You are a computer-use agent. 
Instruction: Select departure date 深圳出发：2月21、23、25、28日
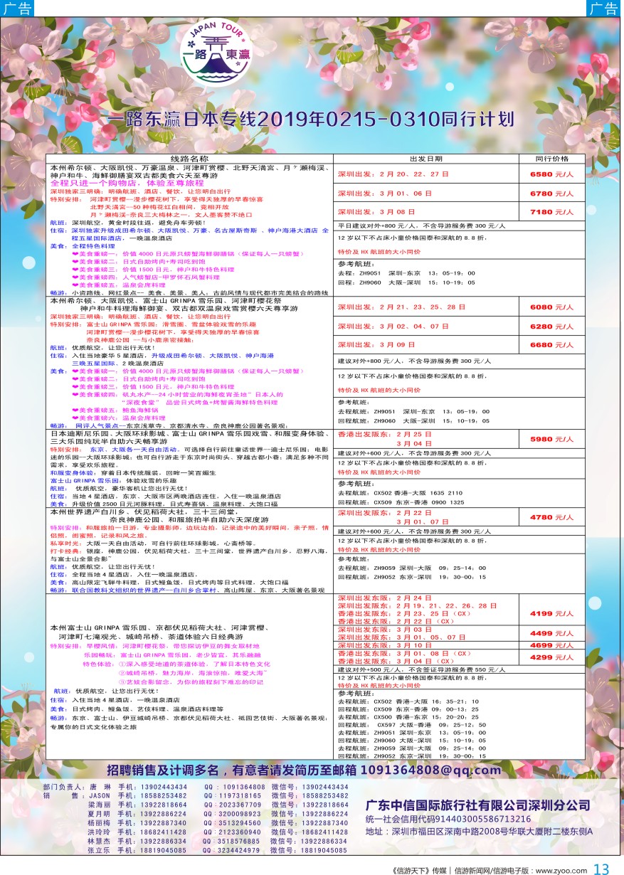401,307
